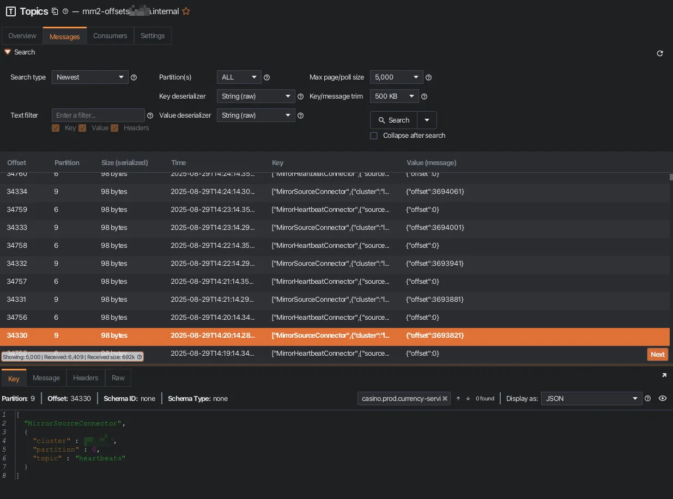Screen dimensions: 673x499
Task: Open the Display as JSON dropdown
Action: tap(591, 399)
